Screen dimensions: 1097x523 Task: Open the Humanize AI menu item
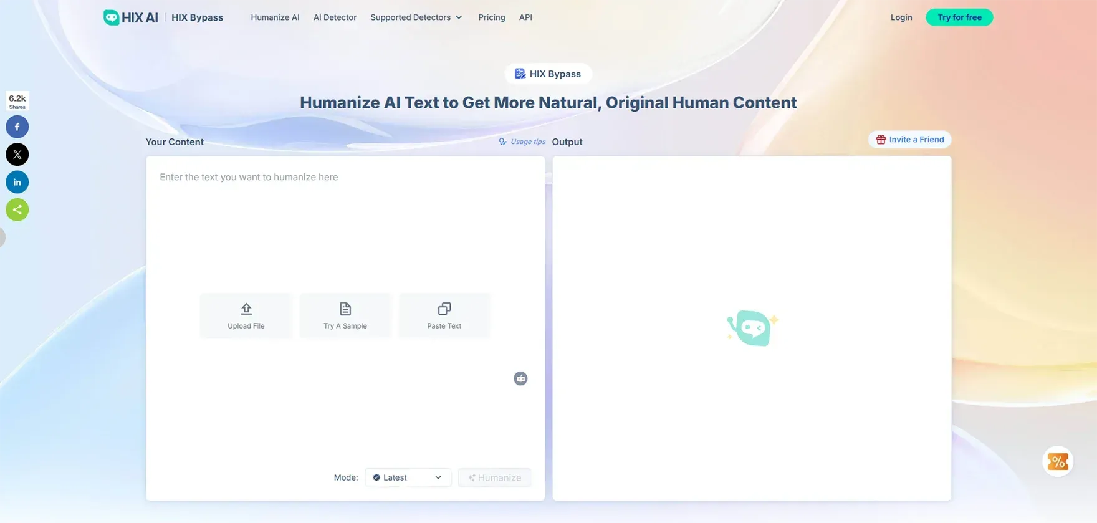click(x=275, y=17)
